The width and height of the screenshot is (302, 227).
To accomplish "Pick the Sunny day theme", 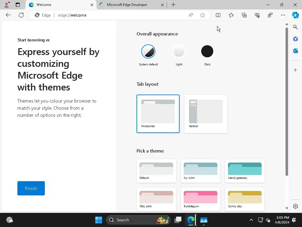I will [x=245, y=199].
